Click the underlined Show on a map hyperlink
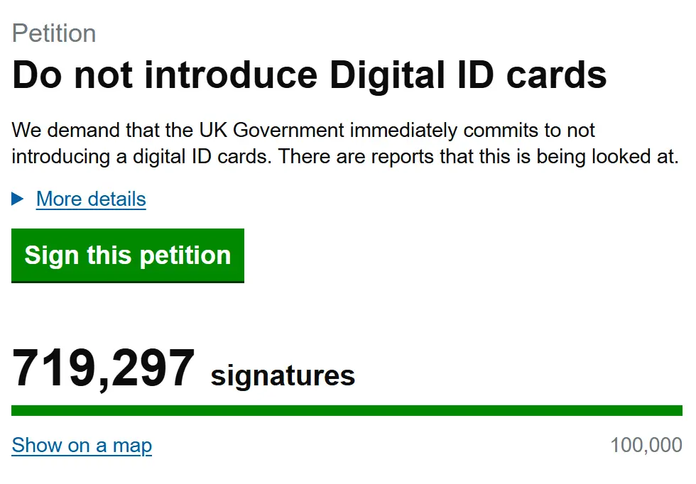Image resolution: width=696 pixels, height=484 pixels. pos(81,445)
